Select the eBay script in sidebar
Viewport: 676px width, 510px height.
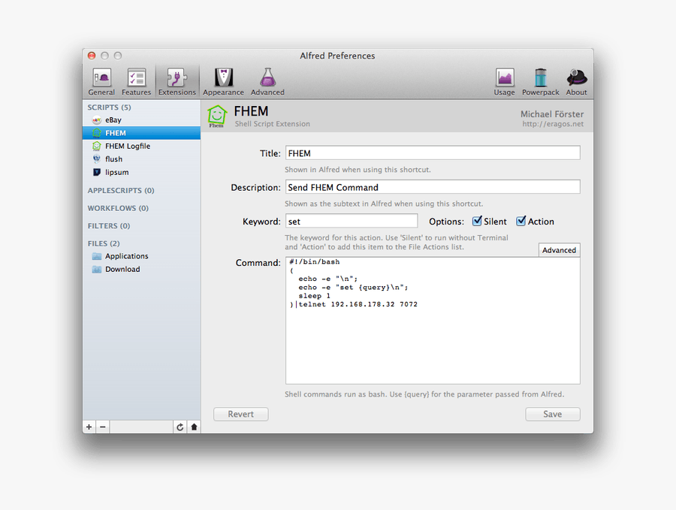[141, 120]
